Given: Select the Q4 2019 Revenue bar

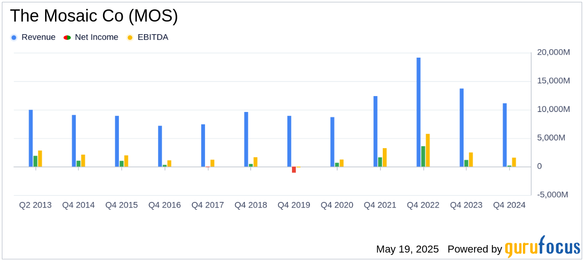Looking at the screenshot, I should coord(289,141).
